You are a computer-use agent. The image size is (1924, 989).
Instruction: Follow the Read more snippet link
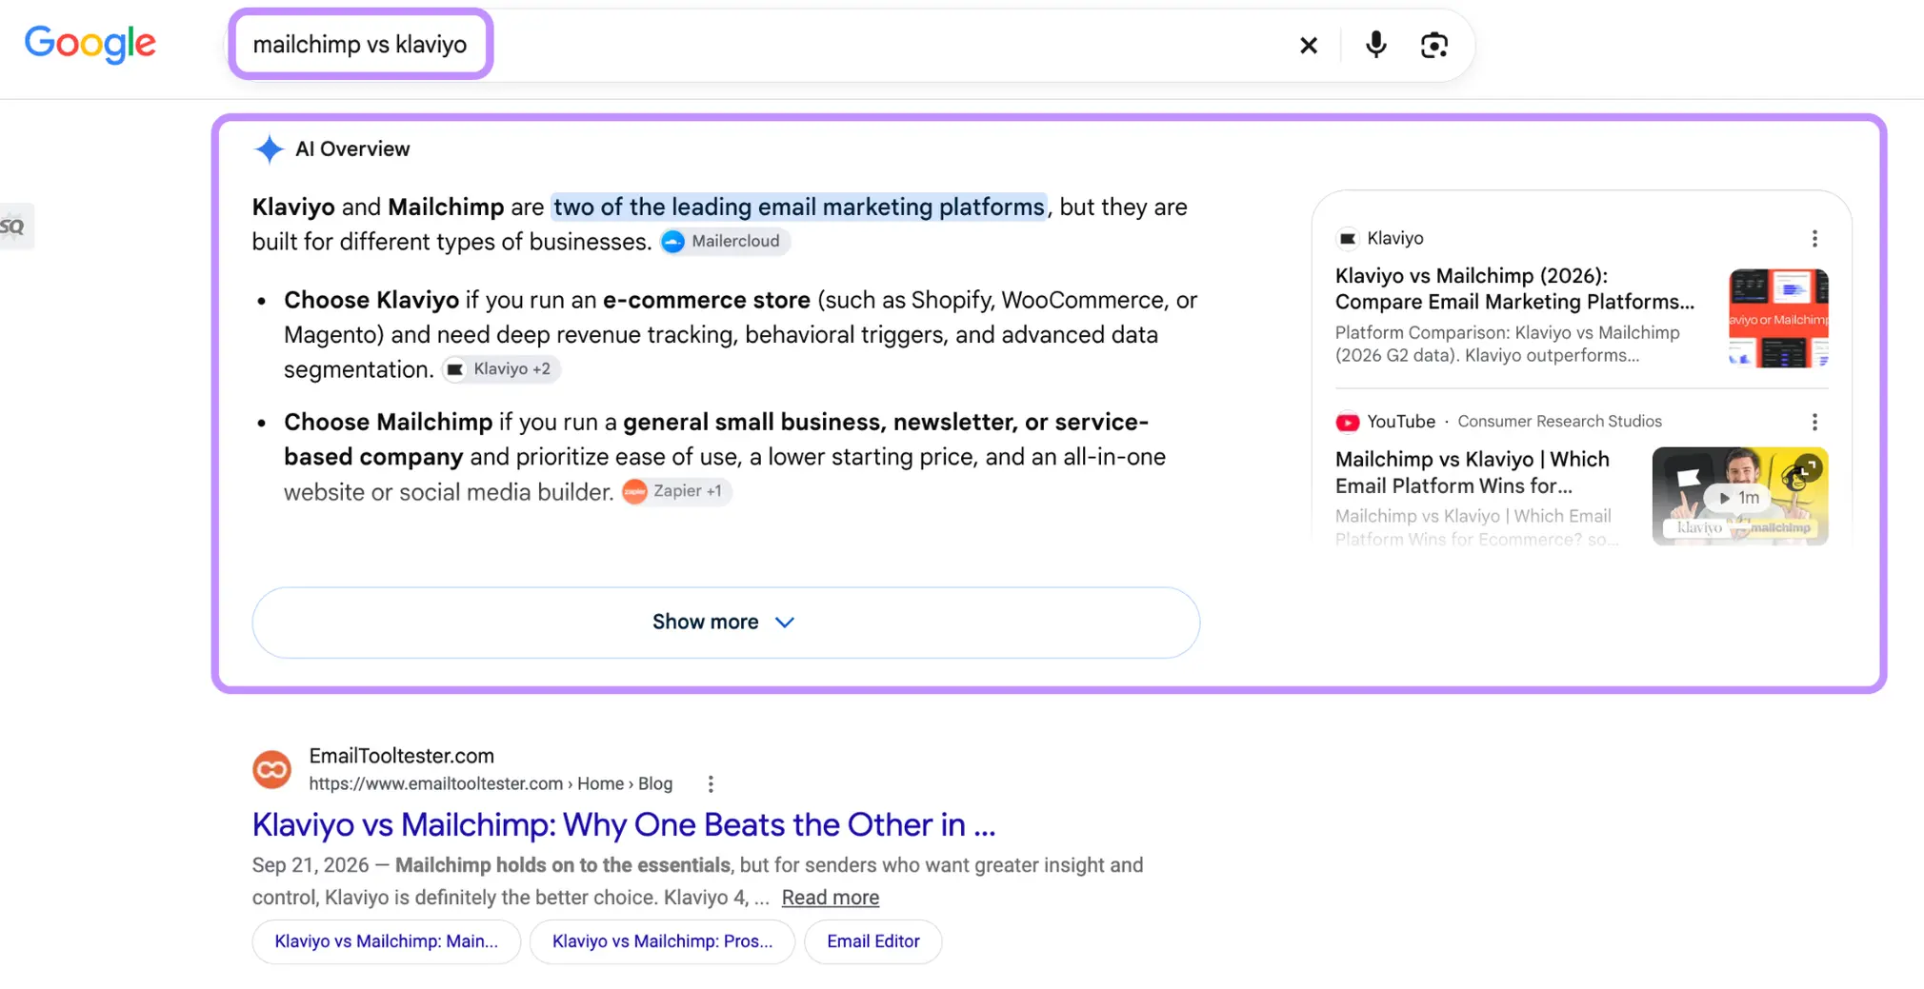[831, 898]
